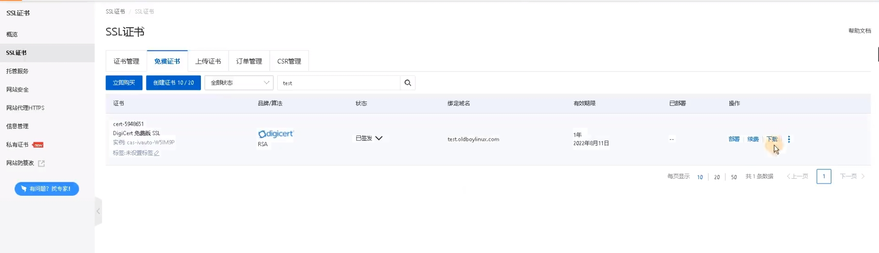Viewport: 879px width, 253px height.
Task: Switch to the 上传证书 tab
Action: (x=208, y=61)
